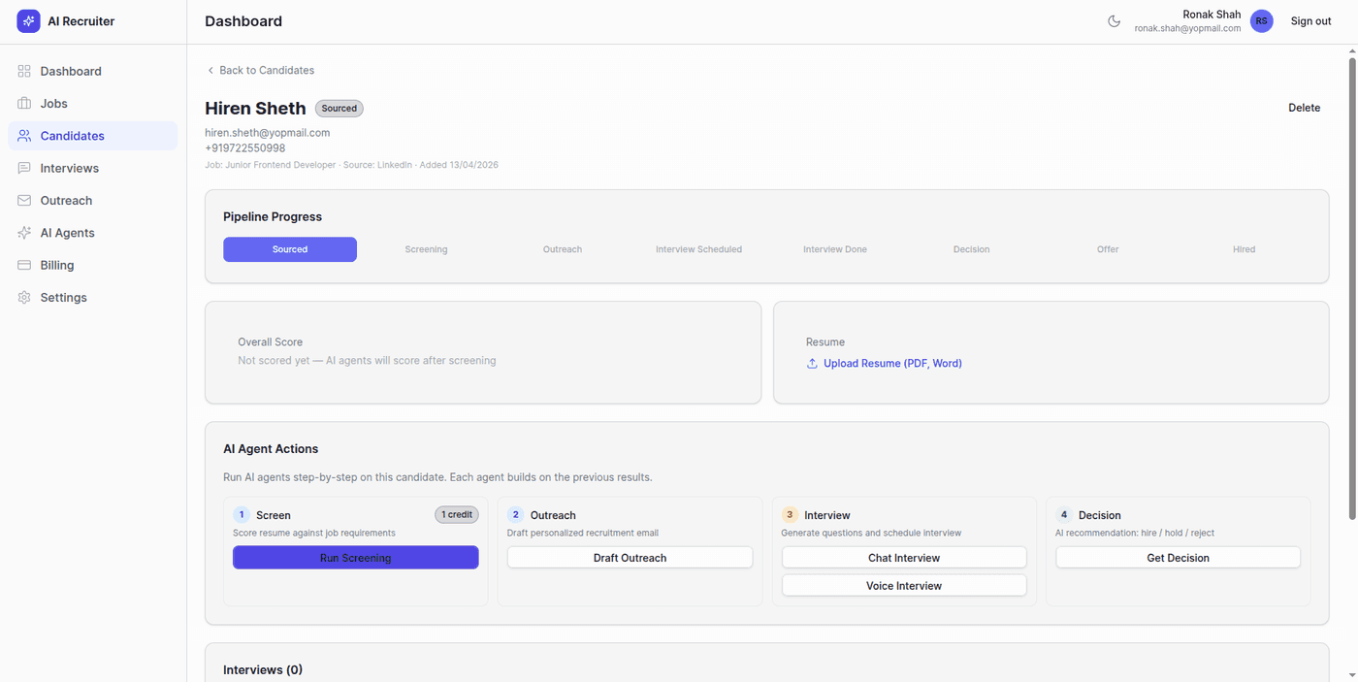Click the Overall Score label
Screen dimensions: 1358x682
(271, 342)
